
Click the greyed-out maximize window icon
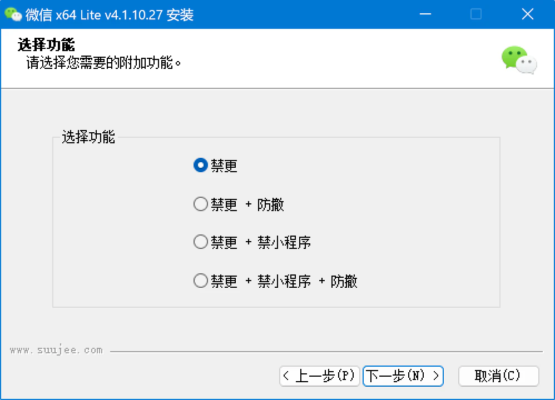(475, 14)
